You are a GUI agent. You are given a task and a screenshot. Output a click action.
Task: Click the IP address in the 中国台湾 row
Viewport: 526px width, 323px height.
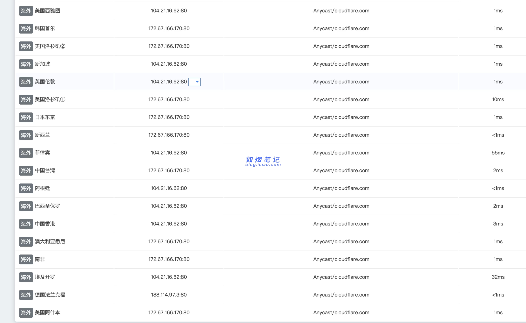(x=169, y=171)
